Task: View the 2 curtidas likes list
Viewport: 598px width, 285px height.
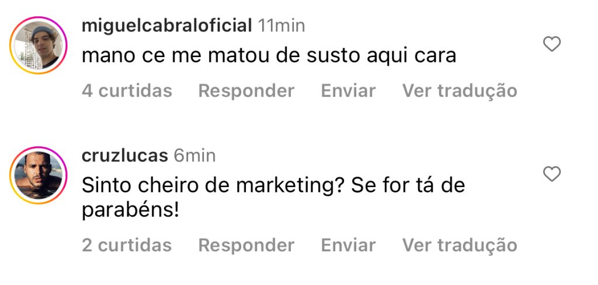Action: pyautogui.click(x=127, y=245)
